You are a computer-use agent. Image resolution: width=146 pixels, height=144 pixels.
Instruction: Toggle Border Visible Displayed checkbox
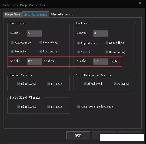[x=19, y=84]
